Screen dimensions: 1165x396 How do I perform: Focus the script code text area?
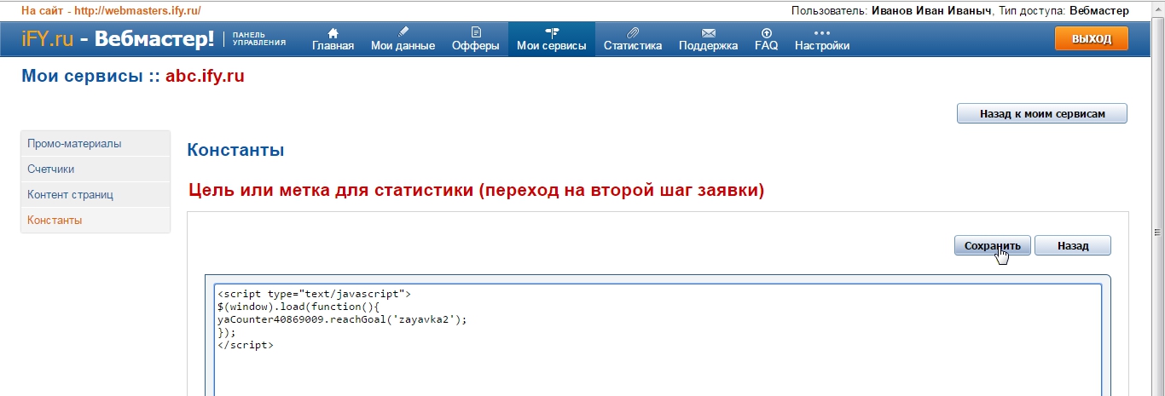657,358
